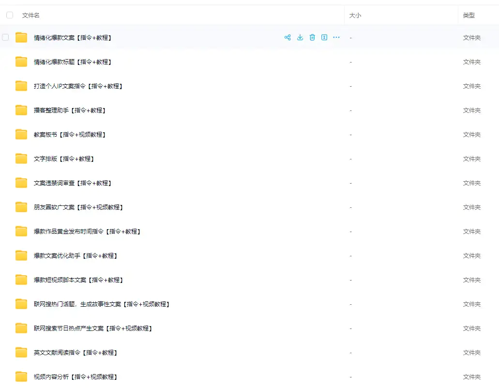Click the folder icon beside 视频内容分析
Image resolution: width=499 pixels, height=391 pixels.
click(x=21, y=376)
